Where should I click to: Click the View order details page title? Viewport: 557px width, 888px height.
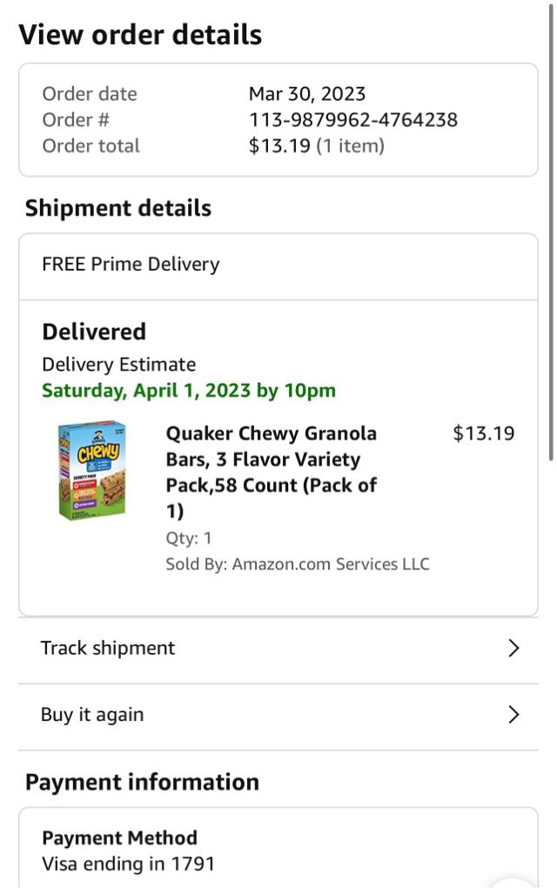click(140, 35)
